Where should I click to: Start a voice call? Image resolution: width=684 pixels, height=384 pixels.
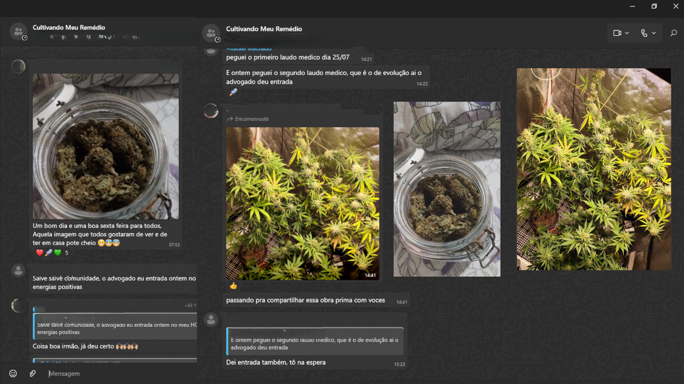(x=644, y=33)
